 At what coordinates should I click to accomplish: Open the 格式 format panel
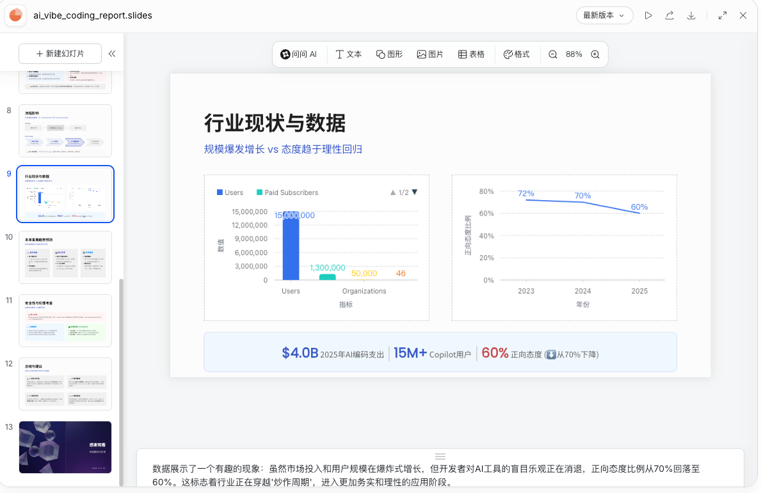pyautogui.click(x=517, y=54)
